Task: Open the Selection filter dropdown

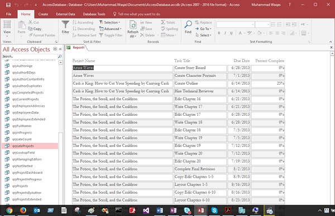Action: [109, 22]
